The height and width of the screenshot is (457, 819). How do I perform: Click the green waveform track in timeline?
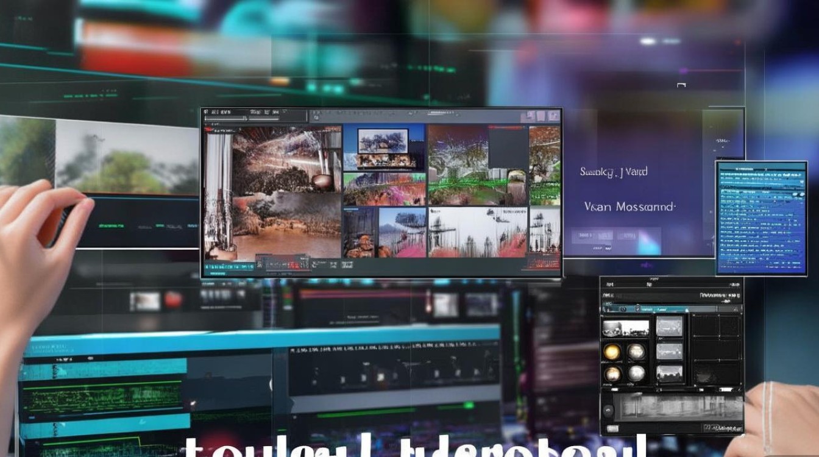pos(101,396)
